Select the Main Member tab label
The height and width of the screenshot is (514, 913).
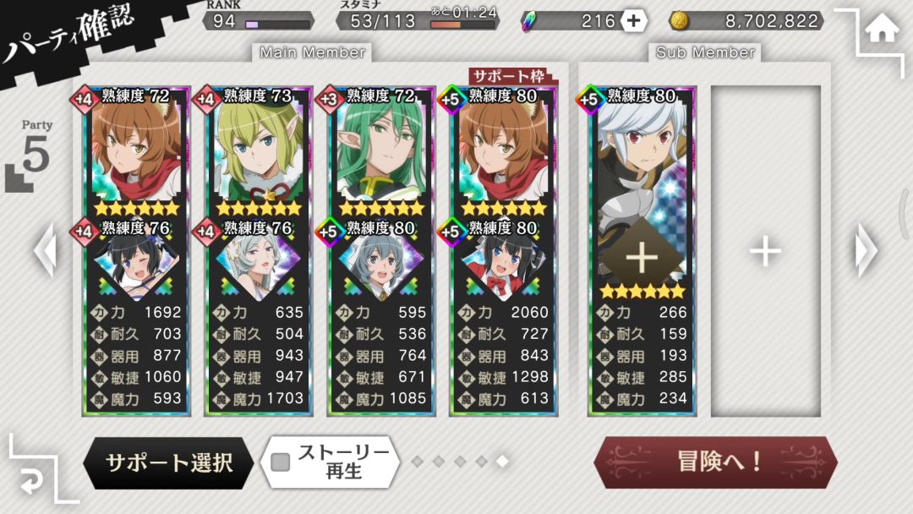tap(313, 52)
